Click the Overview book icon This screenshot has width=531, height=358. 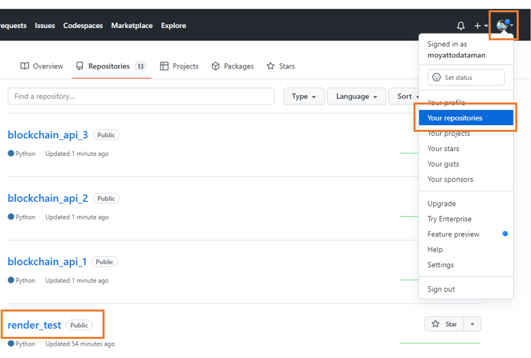(x=25, y=66)
